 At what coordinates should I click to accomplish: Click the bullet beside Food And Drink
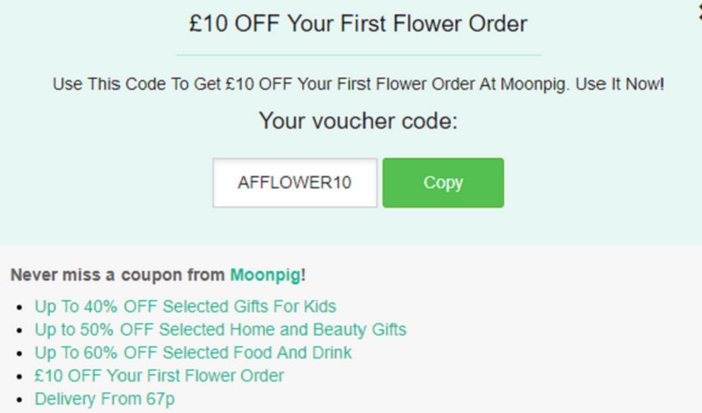point(21,353)
